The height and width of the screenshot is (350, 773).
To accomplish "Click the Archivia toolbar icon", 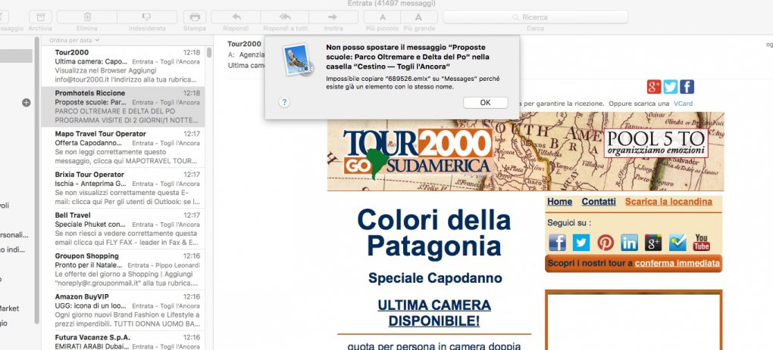I will [41, 17].
